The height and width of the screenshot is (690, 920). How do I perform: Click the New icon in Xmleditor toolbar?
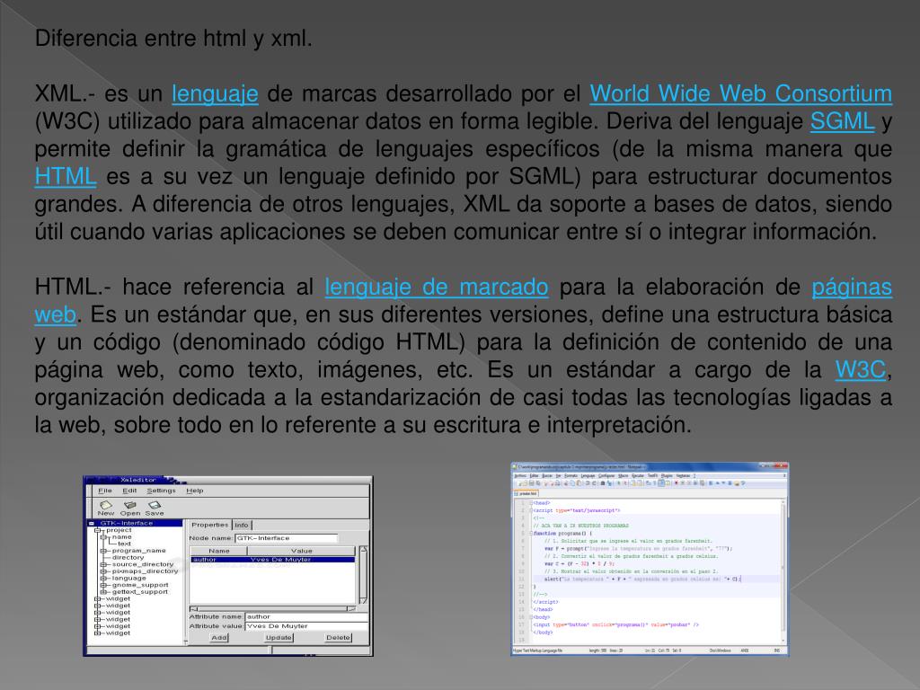coord(106,505)
